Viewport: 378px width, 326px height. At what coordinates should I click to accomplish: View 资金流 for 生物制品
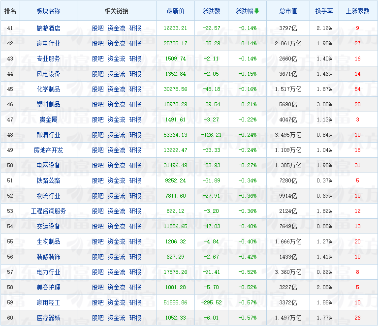pos(116,241)
